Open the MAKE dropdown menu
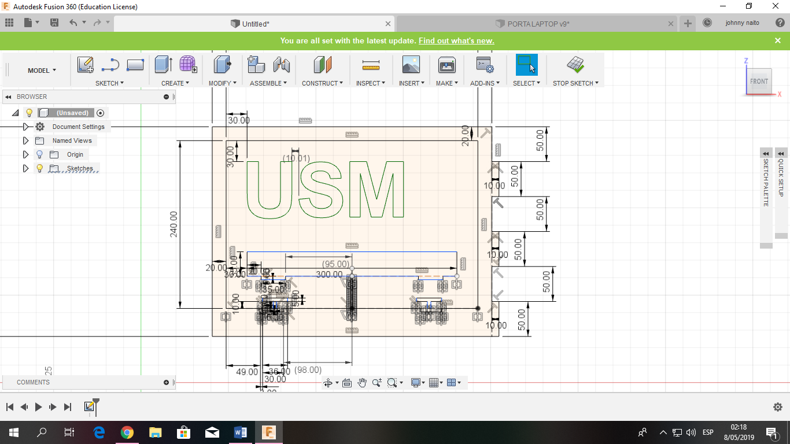The image size is (790, 444). point(447,83)
